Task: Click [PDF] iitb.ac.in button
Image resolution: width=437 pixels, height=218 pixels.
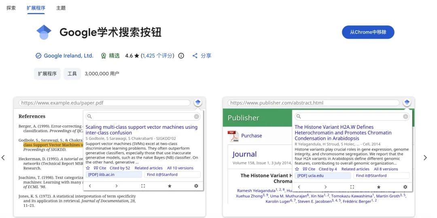Action: 114,175
